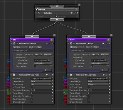123x110 pixels.
Task: Enable Bool Value checkbox on Idle node
Action: tap(35, 66)
